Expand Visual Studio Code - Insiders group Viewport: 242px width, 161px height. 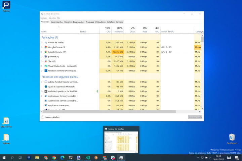42,66
